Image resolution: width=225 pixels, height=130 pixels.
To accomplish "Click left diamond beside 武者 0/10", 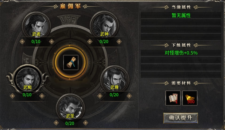I will (x=22, y=41).
